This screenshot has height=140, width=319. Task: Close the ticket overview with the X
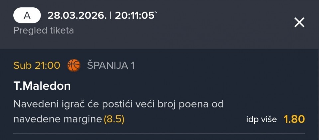click(x=299, y=23)
